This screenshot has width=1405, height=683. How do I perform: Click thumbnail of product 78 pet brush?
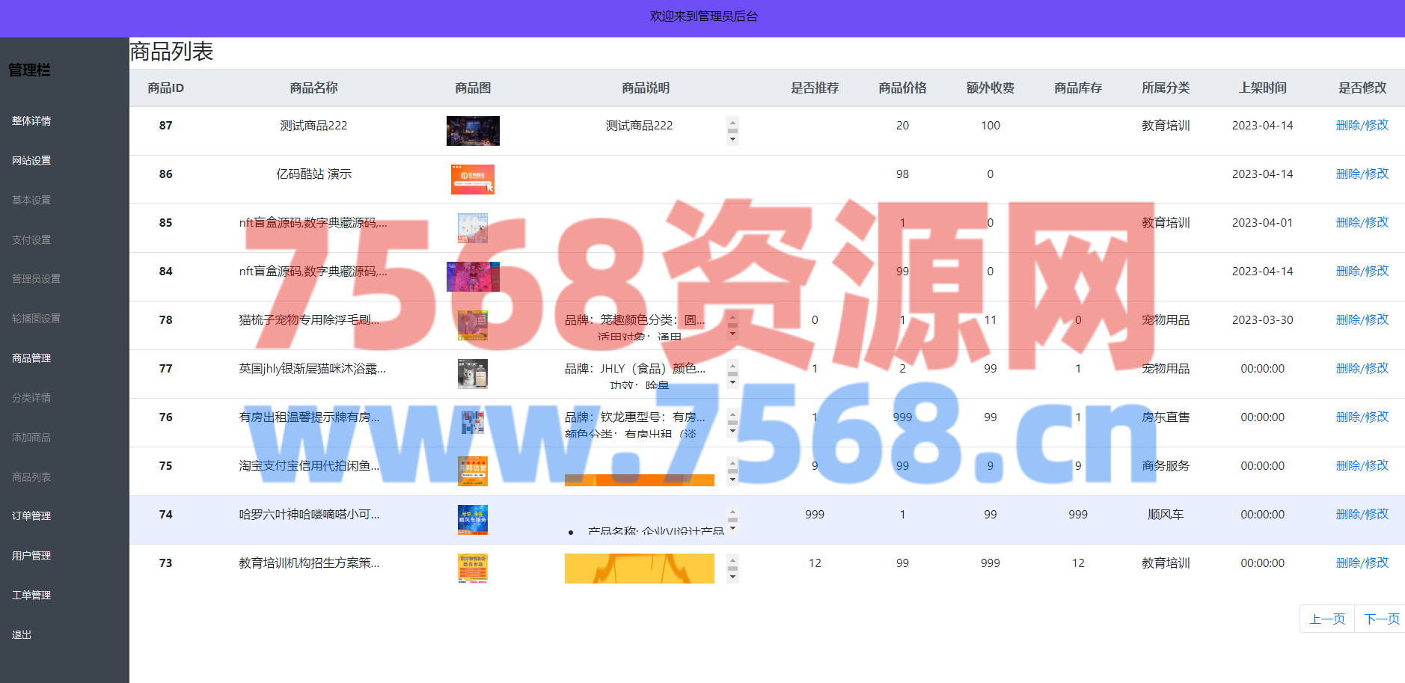click(x=473, y=325)
